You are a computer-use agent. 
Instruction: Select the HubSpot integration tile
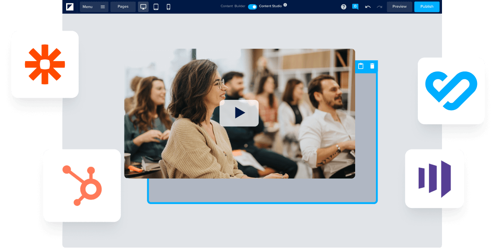point(82,185)
